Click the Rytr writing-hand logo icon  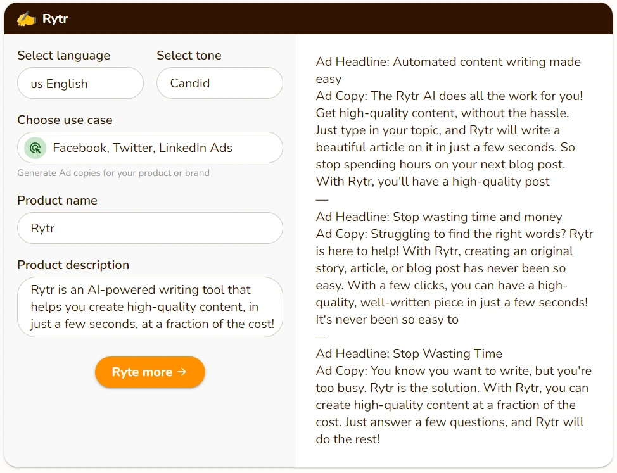[x=26, y=19]
